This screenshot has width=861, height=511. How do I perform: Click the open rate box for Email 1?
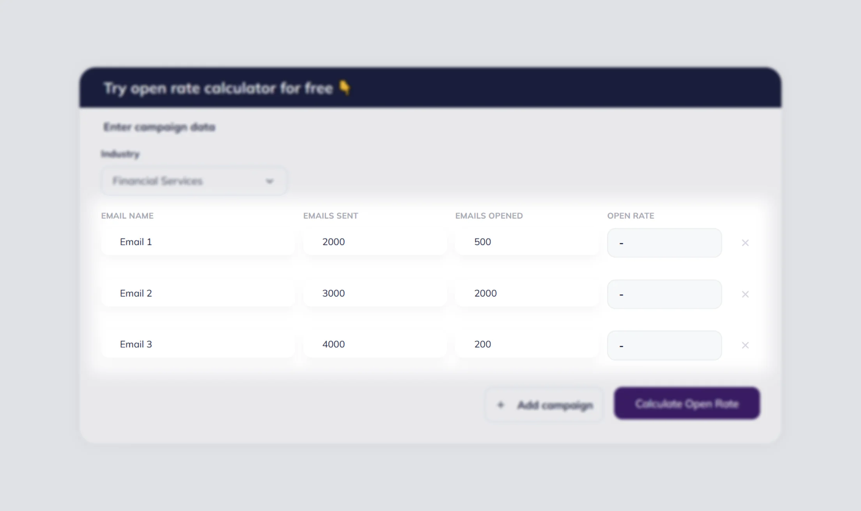point(664,243)
